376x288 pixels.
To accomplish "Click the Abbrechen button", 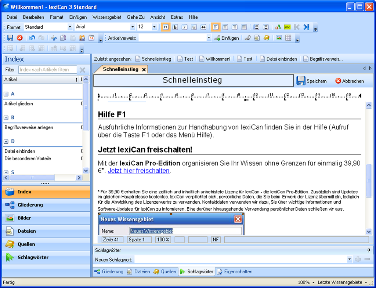I will 350,81.
